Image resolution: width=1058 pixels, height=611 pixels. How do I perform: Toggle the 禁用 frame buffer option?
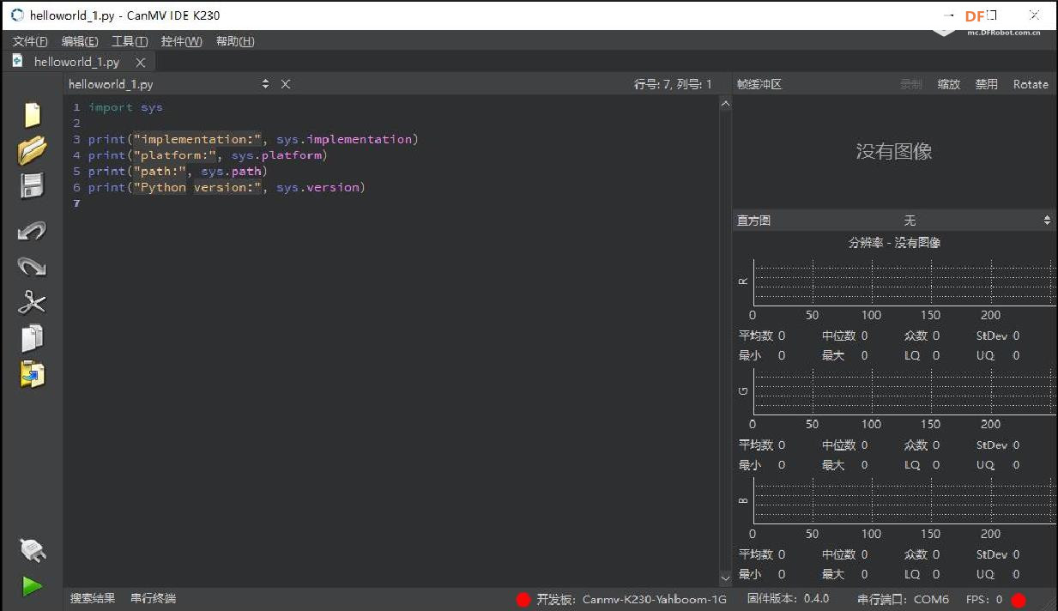[x=986, y=84]
